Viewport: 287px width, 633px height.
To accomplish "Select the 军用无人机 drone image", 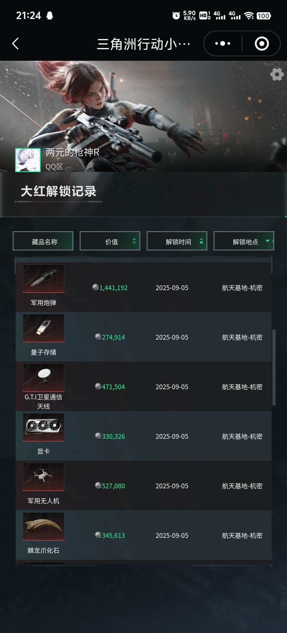I will pyautogui.click(x=44, y=477).
